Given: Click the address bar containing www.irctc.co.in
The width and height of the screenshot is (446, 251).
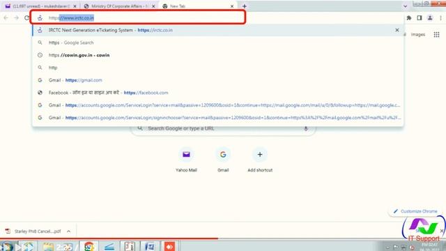Looking at the screenshot, I should (x=138, y=17).
